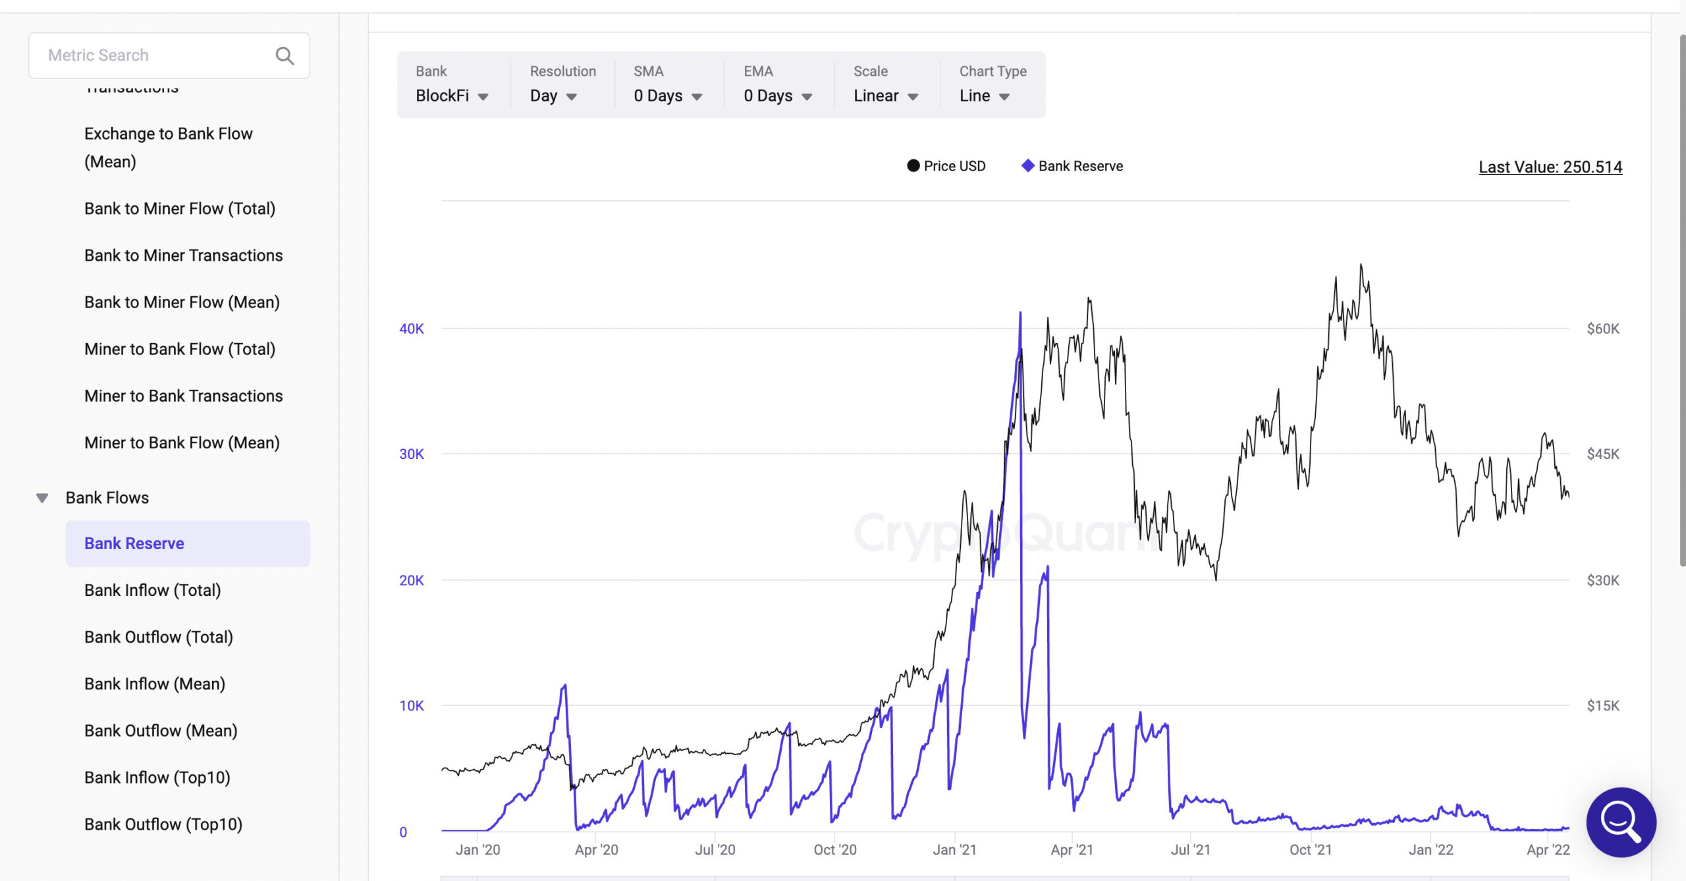1686x881 pixels.
Task: Select Bank Outflow (Top10) metric
Action: pyautogui.click(x=163, y=824)
